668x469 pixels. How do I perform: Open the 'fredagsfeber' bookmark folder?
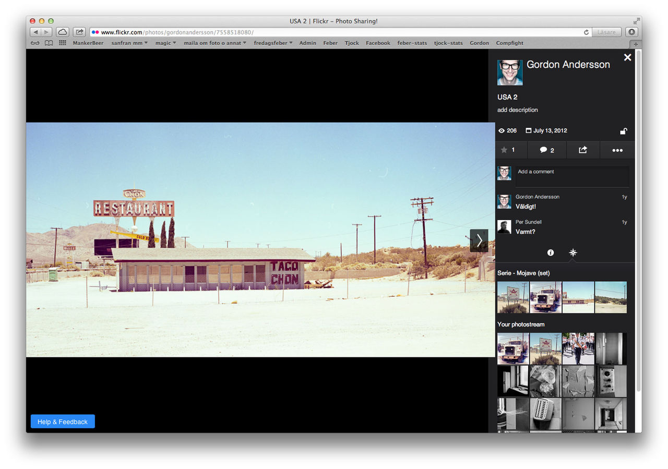pyautogui.click(x=273, y=43)
